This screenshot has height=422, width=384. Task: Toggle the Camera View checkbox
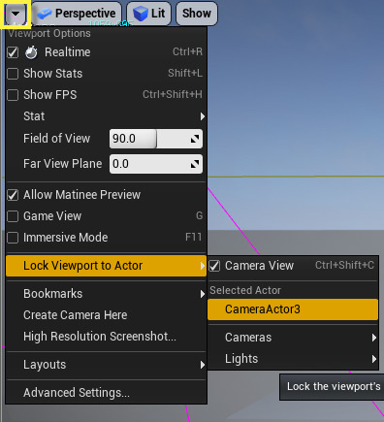pos(214,266)
